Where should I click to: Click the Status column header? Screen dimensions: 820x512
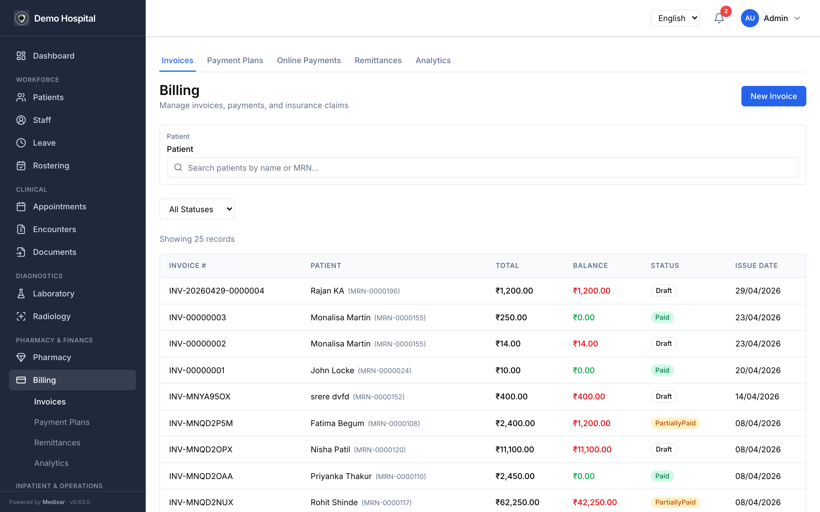(665, 265)
